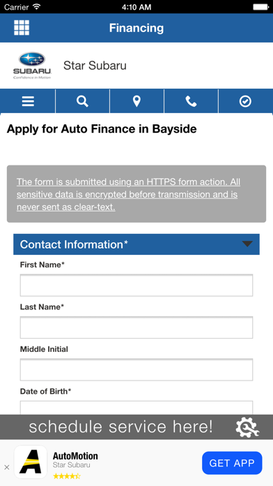
Task: Tap the AutoMotion app icon
Action: pyautogui.click(x=31, y=462)
